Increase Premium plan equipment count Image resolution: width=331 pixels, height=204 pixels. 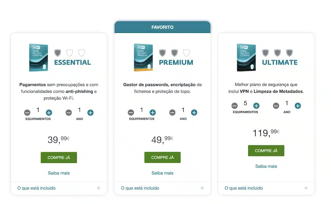coord(153,112)
